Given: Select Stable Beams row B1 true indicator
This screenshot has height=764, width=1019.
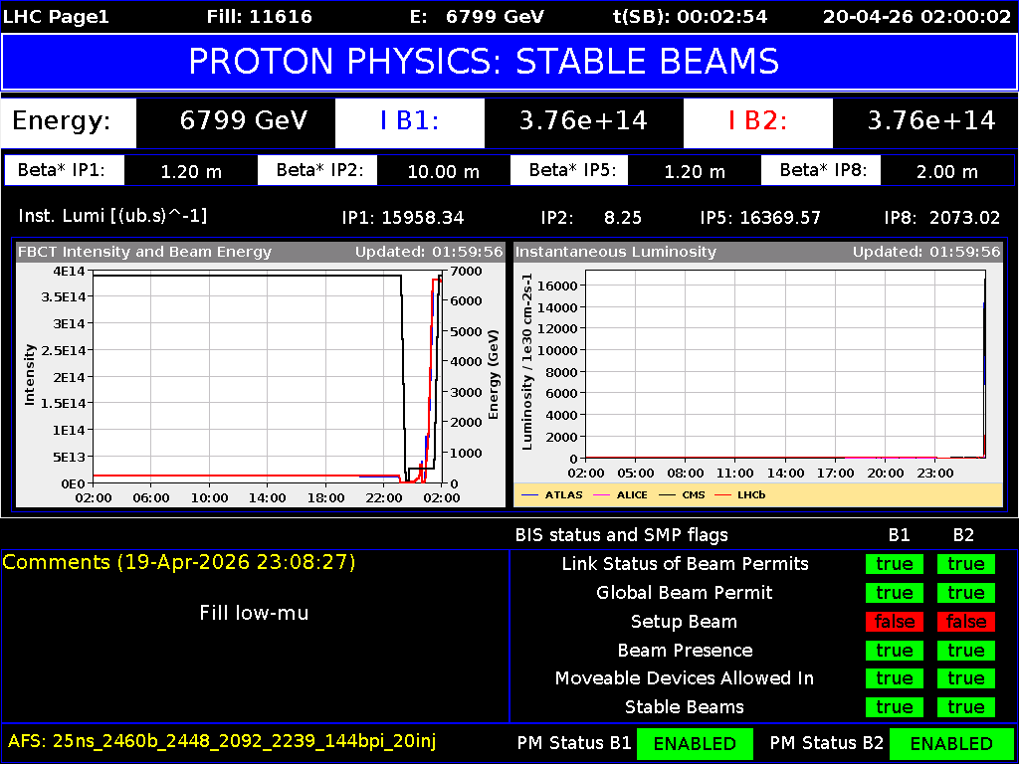Looking at the screenshot, I should pos(895,707).
